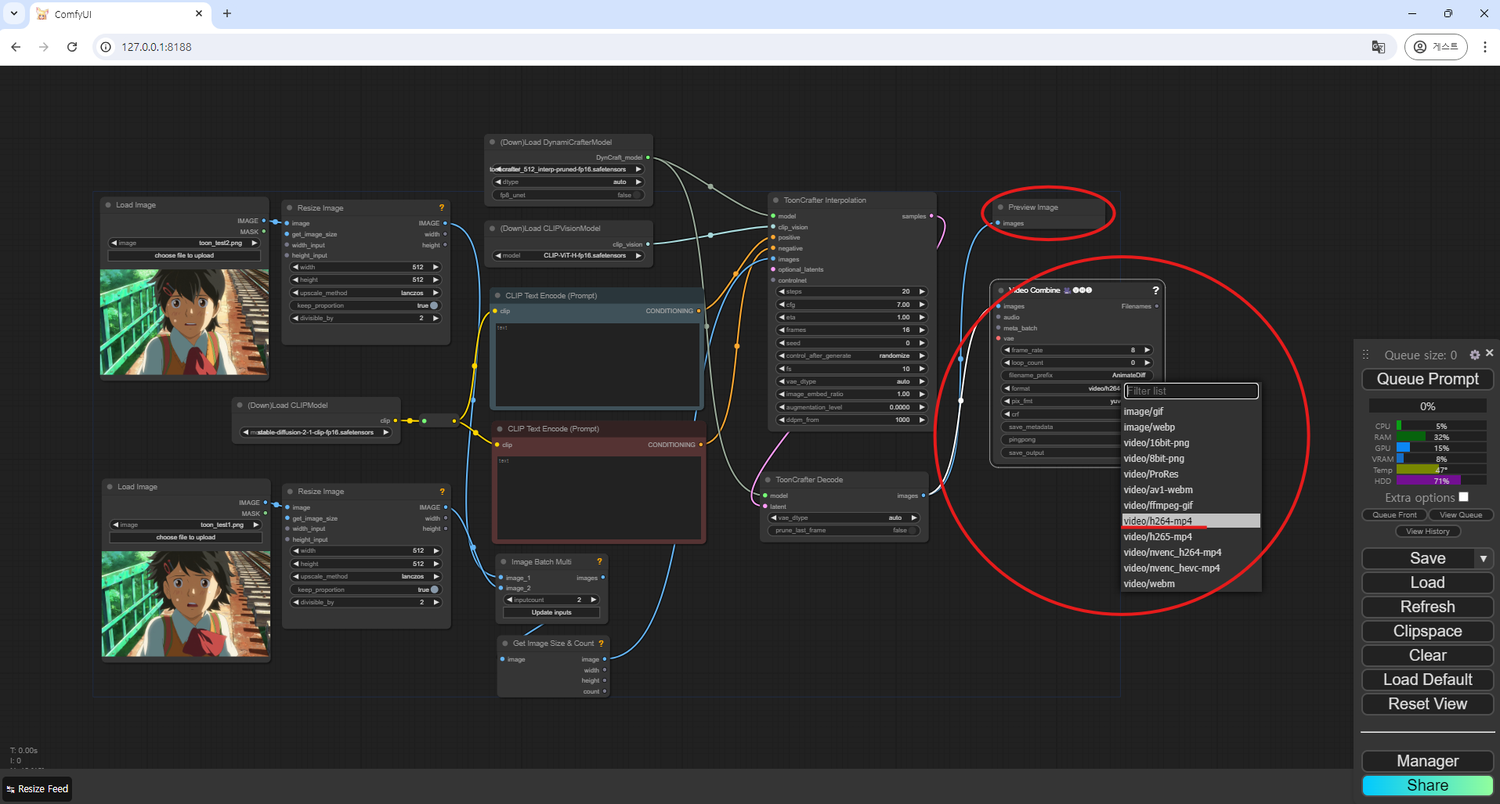Decrease cfg value with left arrow

click(782, 305)
